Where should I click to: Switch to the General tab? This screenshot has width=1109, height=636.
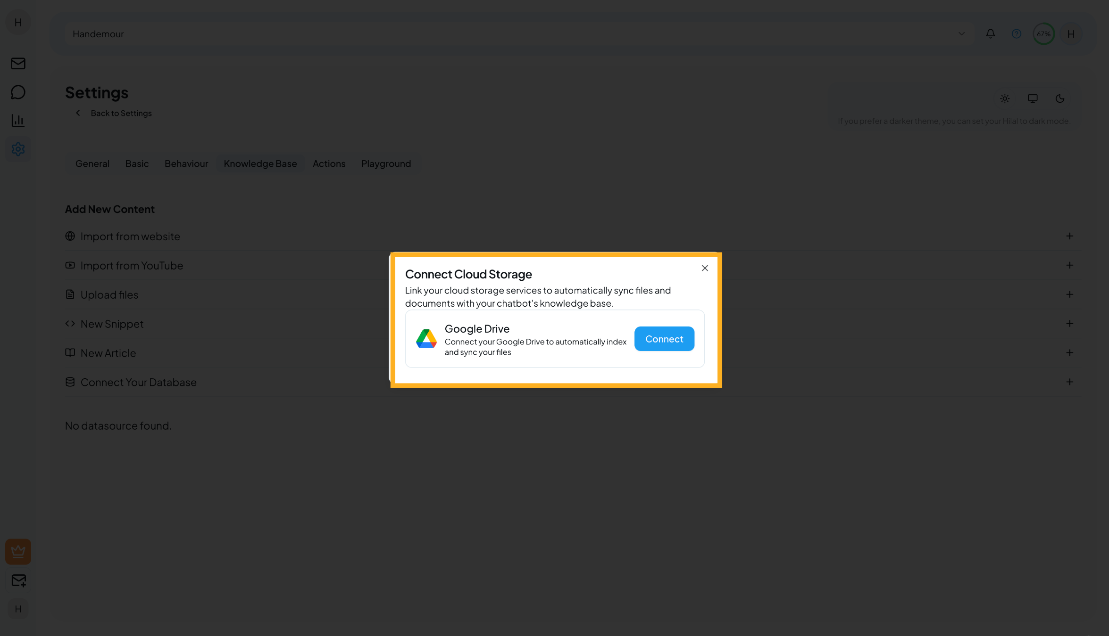point(92,163)
